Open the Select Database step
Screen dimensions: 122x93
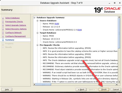(12, 18)
